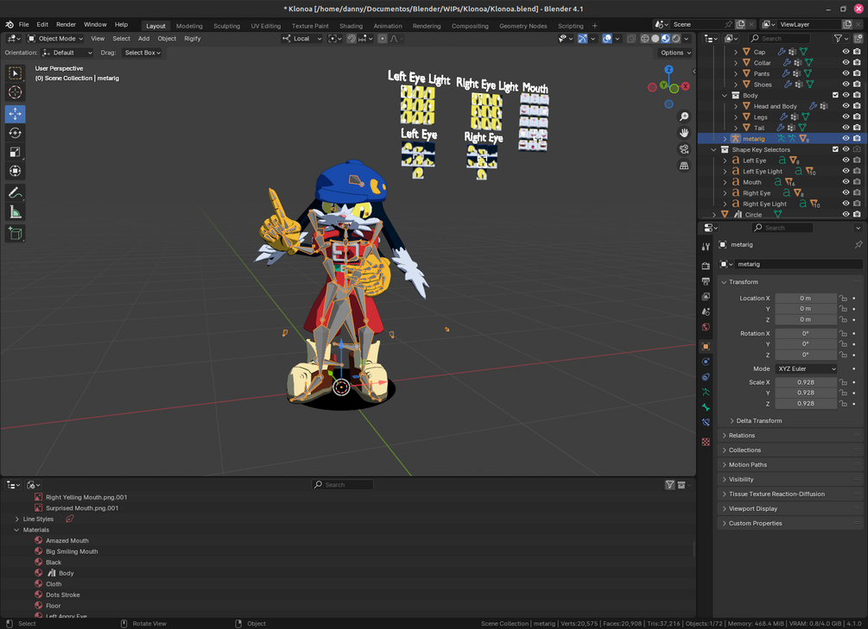The width and height of the screenshot is (868, 629).
Task: Select the Rotate tool
Action: (15, 133)
